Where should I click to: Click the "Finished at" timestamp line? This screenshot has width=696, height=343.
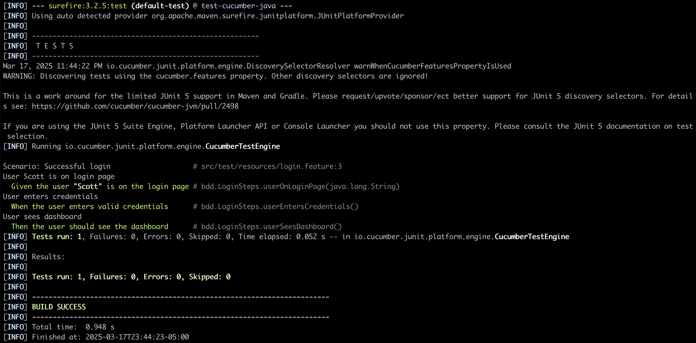click(x=110, y=337)
